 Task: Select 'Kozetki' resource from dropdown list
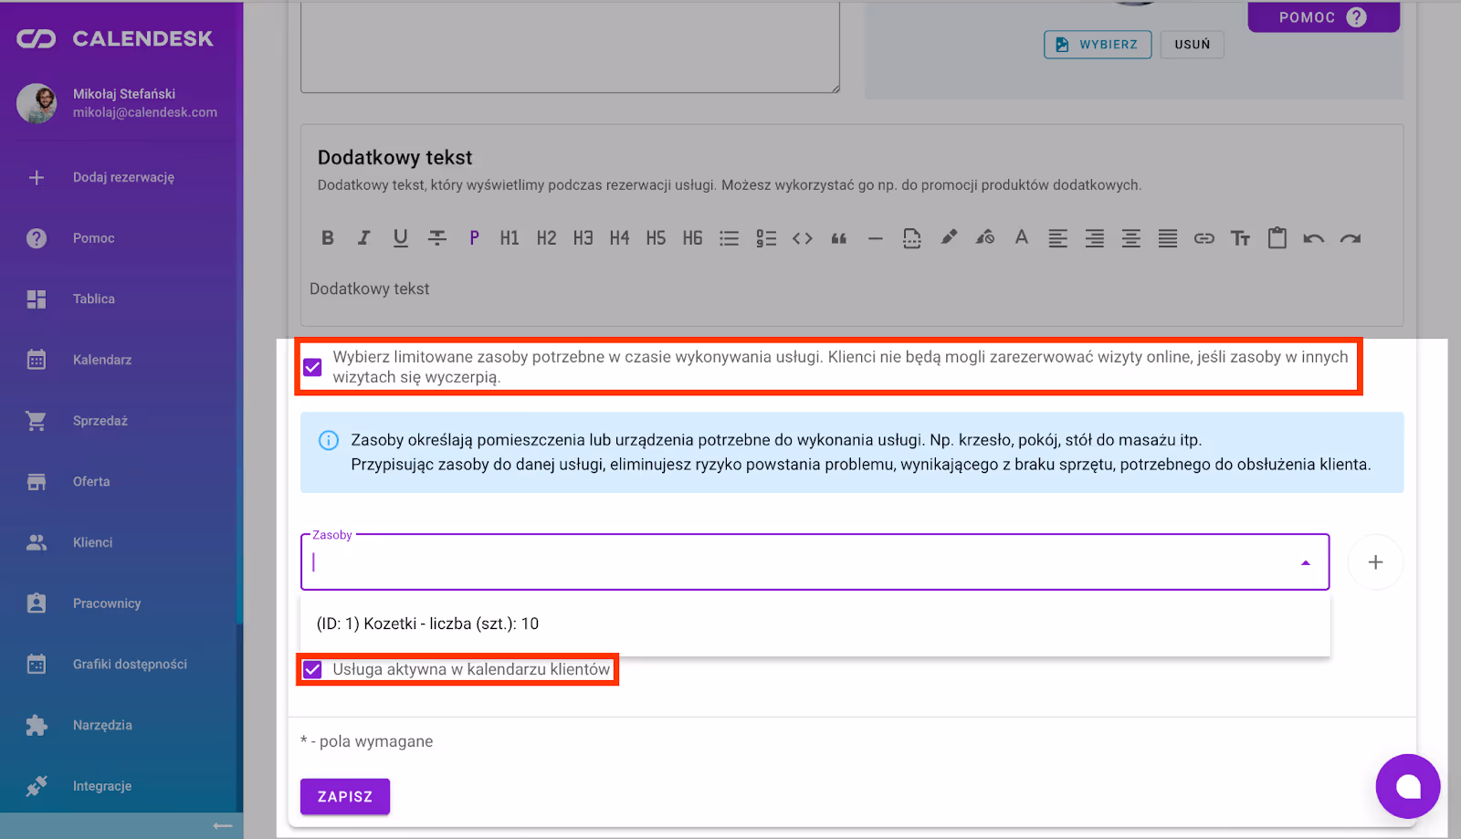(427, 624)
